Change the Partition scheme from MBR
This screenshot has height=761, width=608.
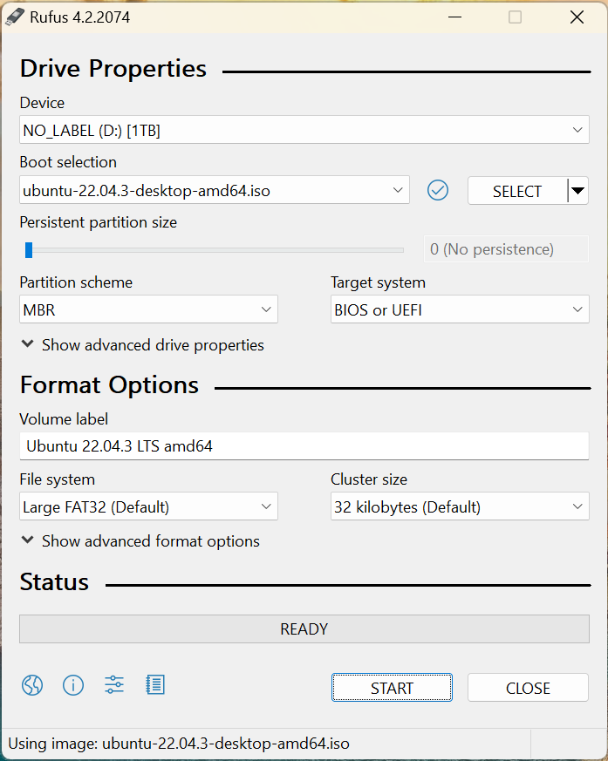pyautogui.click(x=148, y=309)
